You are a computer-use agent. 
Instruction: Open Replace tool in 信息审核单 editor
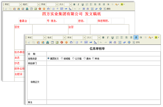[x=115, y=42]
